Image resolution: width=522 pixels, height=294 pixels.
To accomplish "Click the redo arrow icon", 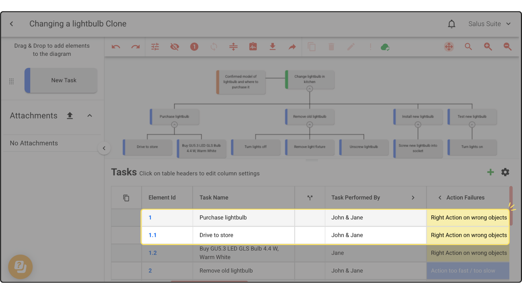I will click(135, 47).
